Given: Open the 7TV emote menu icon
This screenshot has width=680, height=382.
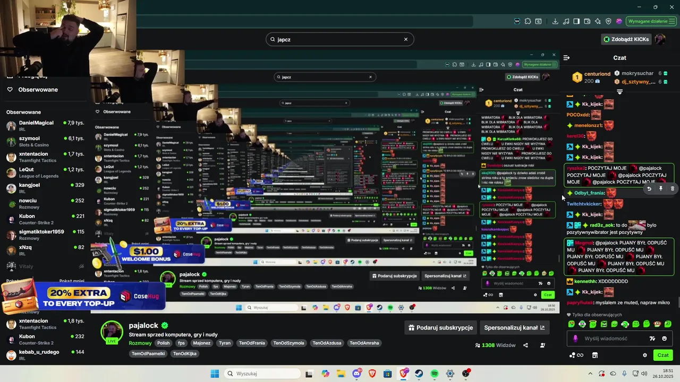Looking at the screenshot, I should coord(652,338).
